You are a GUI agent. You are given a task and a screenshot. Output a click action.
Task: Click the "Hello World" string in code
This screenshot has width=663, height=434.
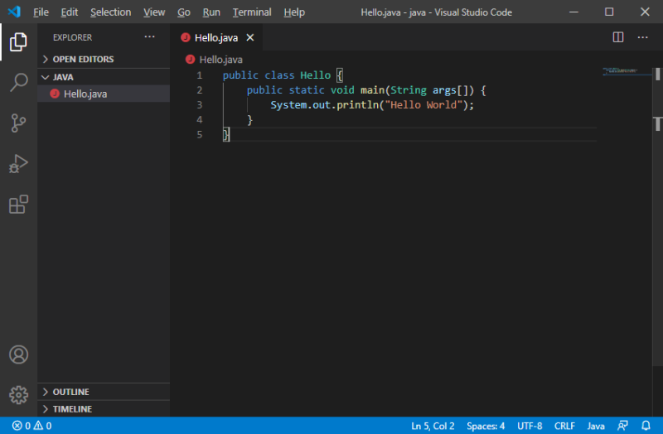click(423, 105)
